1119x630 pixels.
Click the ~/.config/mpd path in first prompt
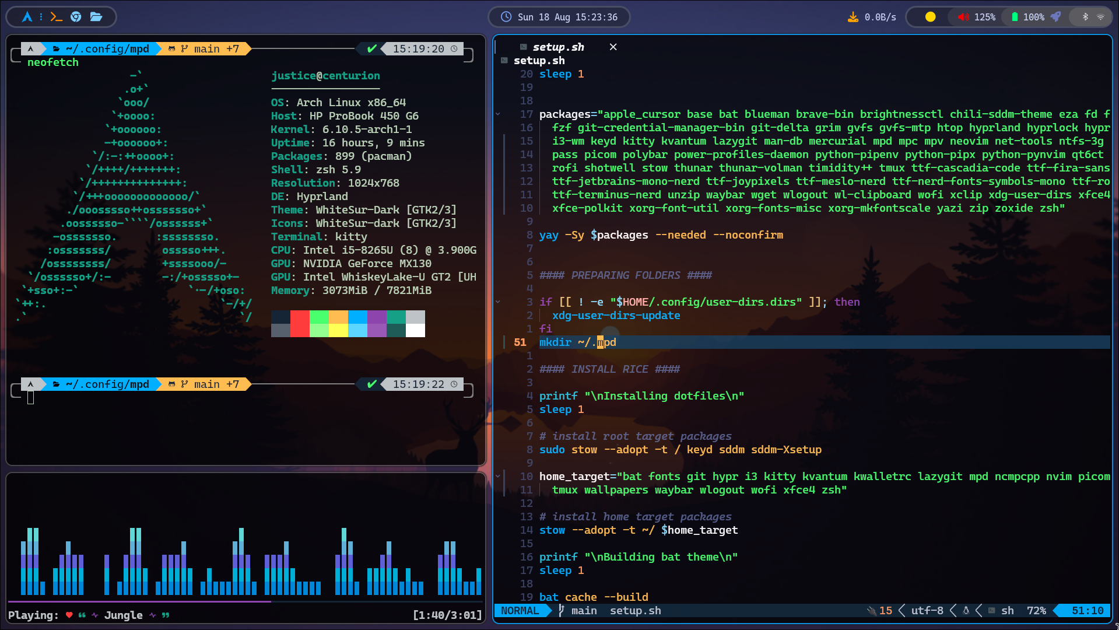point(107,49)
